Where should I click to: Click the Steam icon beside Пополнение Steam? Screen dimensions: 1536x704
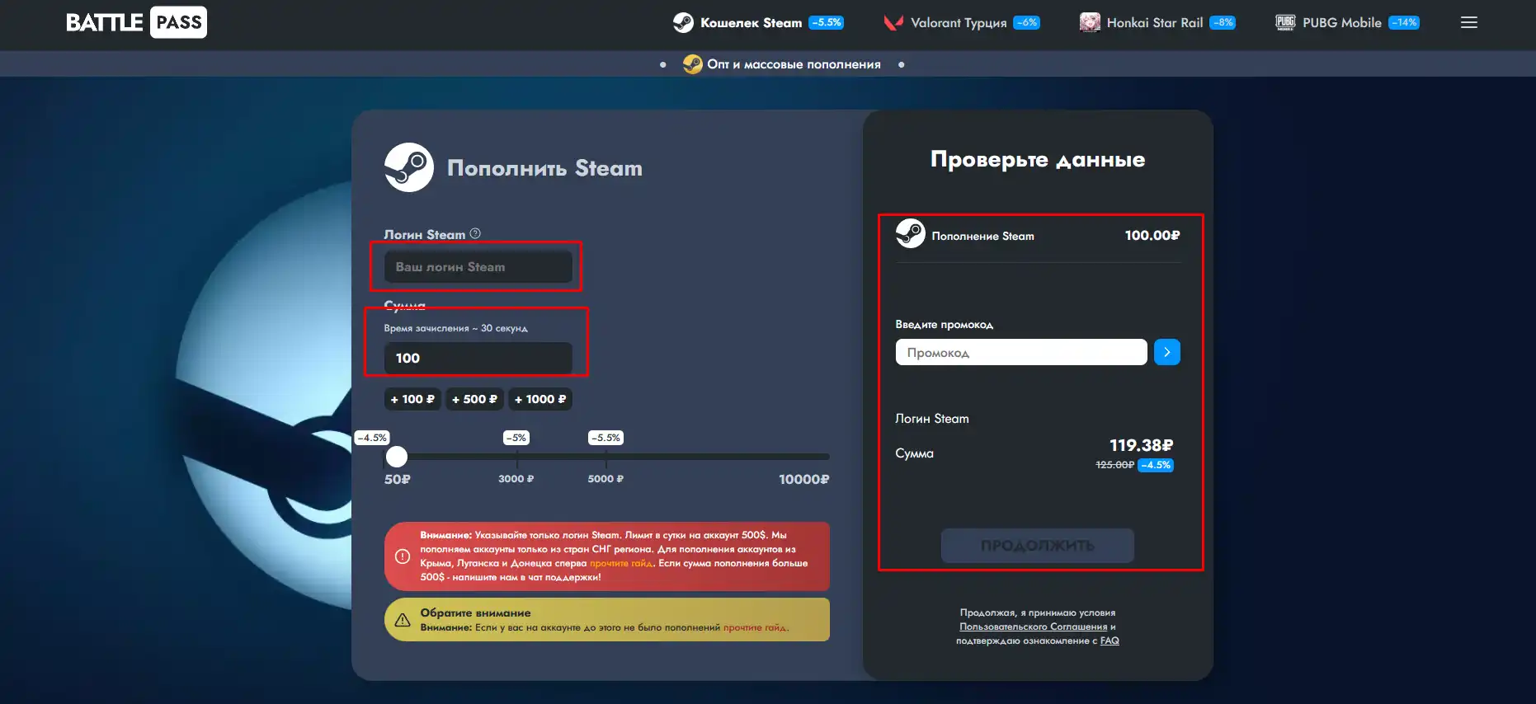(911, 233)
